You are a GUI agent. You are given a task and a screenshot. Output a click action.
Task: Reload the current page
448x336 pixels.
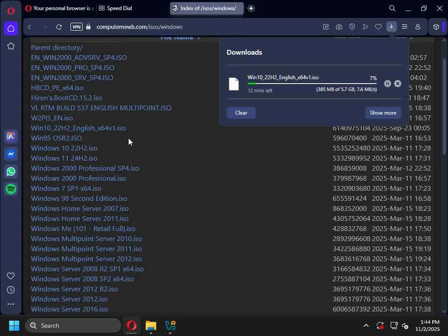(x=59, y=27)
